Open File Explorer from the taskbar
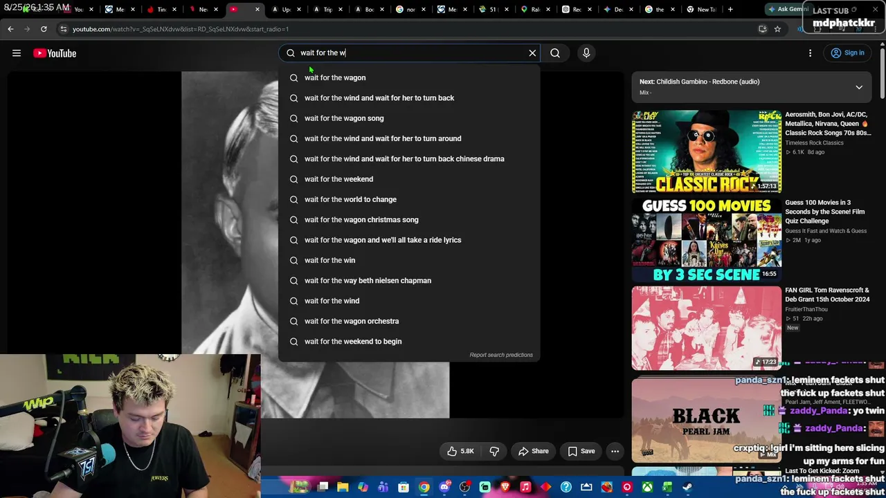Viewport: 886px width, 498px height. 343,487
